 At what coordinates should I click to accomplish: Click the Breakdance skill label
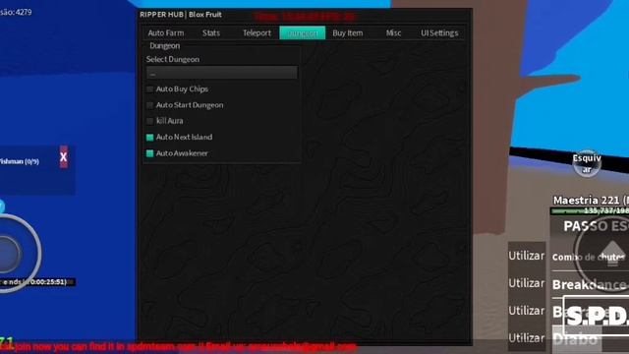[590, 284]
